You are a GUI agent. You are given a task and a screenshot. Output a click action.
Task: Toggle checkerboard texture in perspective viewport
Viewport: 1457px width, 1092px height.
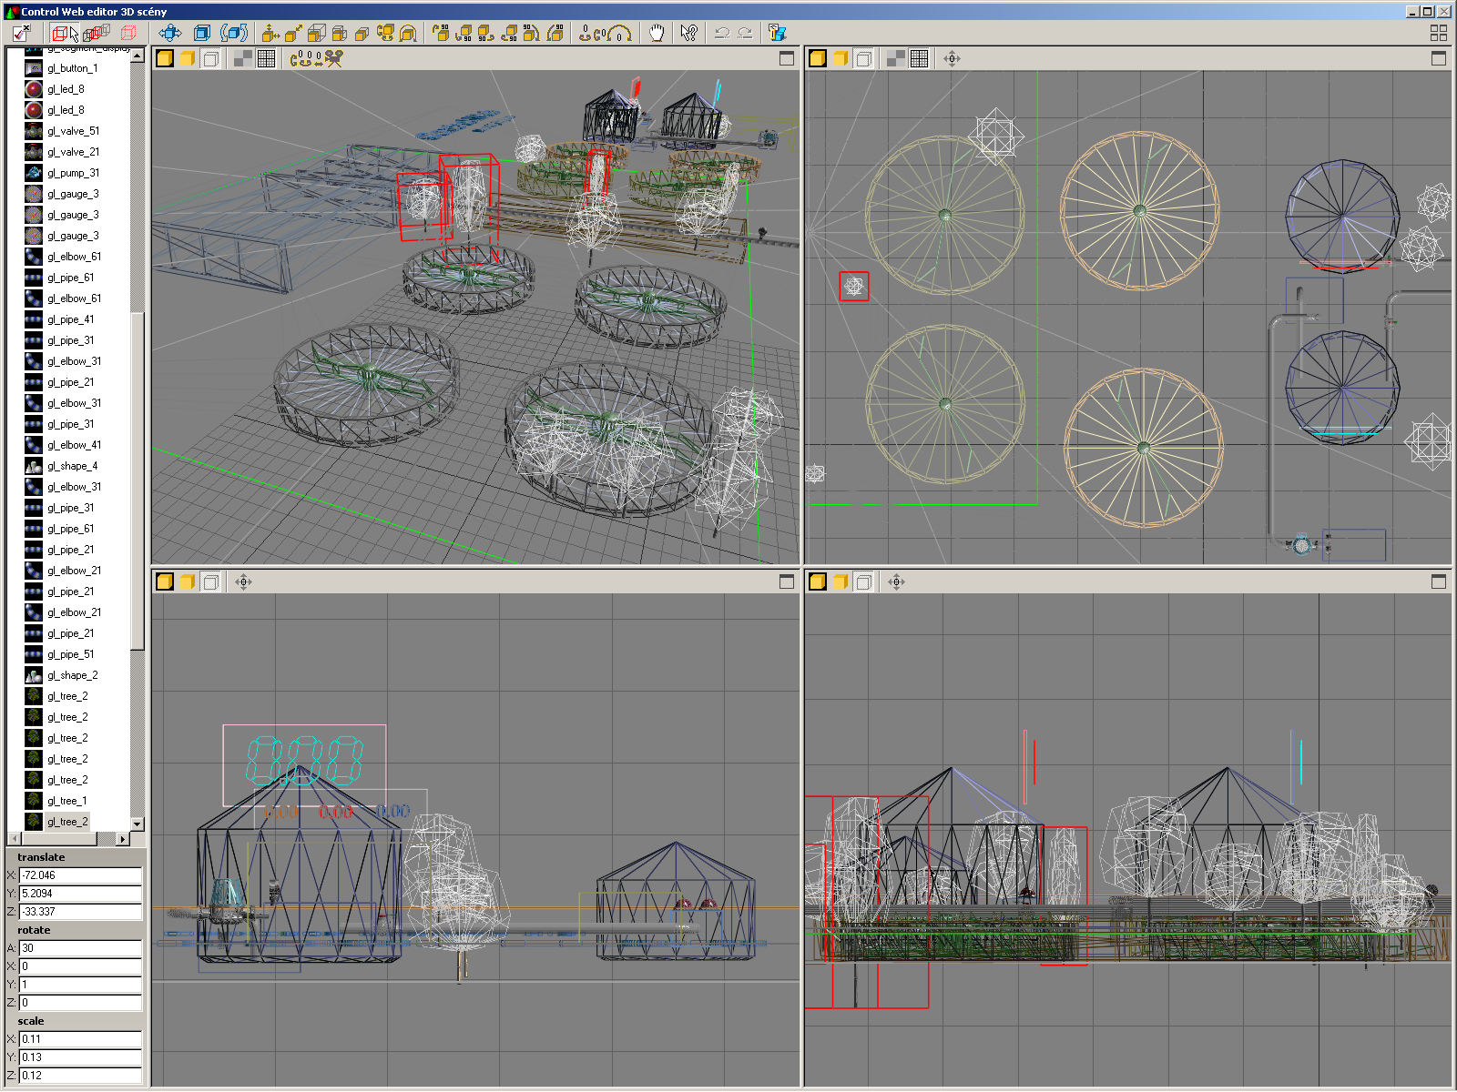(x=243, y=59)
